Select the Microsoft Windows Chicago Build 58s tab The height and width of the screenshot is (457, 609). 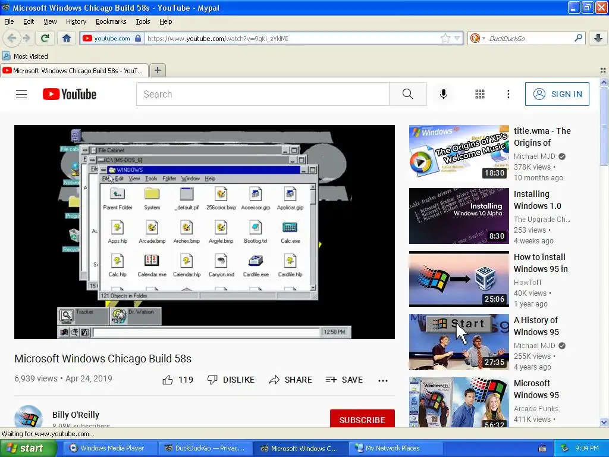(x=74, y=71)
